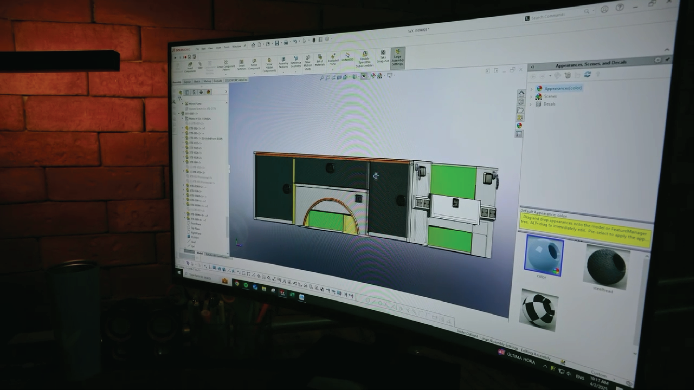
Task: Open the Tools menu
Action: point(227,47)
